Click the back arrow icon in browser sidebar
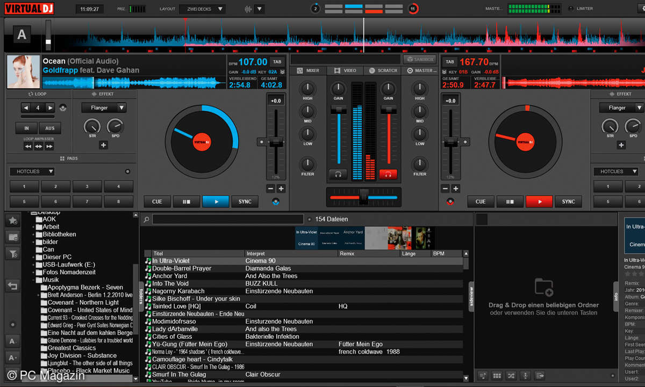The image size is (645, 387). tap(13, 285)
